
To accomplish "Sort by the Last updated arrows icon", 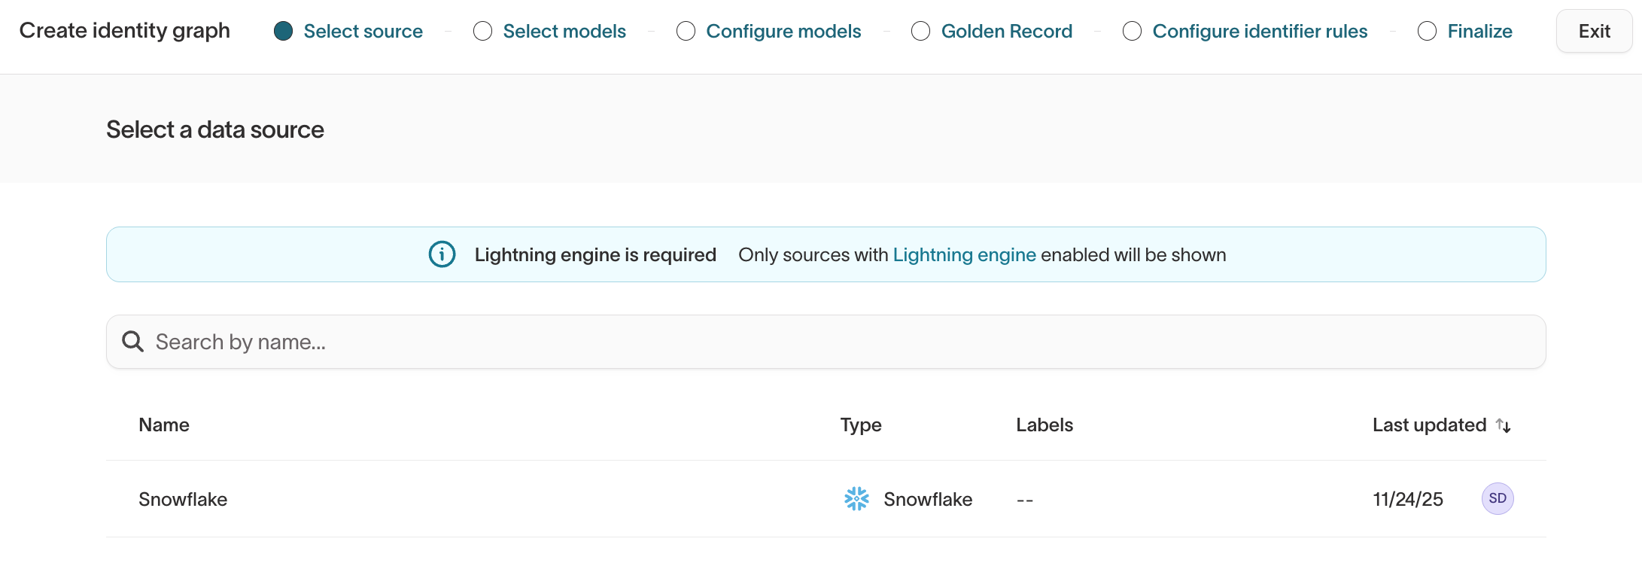I will pyautogui.click(x=1503, y=425).
